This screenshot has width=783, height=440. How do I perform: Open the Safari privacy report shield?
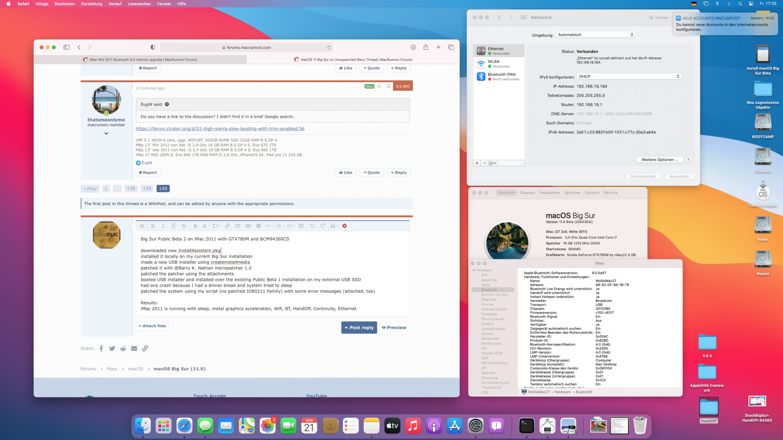[x=153, y=47]
